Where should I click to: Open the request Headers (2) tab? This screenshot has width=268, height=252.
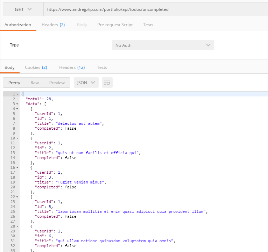(53, 25)
